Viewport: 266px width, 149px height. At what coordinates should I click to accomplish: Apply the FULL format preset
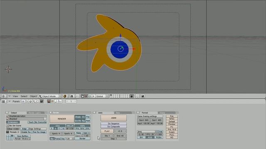[x=172, y=135]
